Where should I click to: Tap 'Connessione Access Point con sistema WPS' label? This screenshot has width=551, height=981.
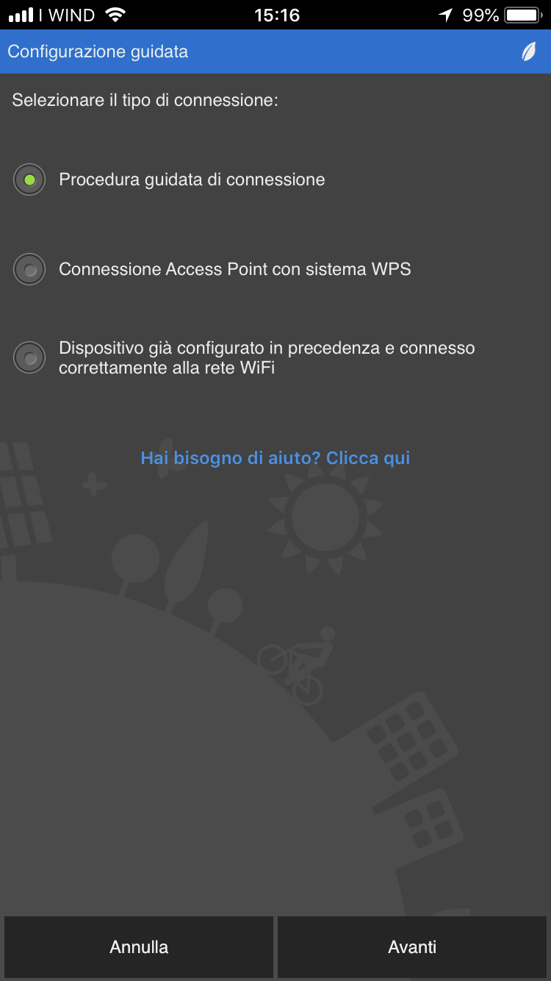pos(235,269)
